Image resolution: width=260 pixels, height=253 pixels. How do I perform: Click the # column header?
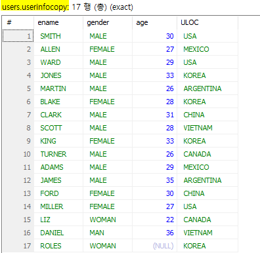[x=18, y=22]
